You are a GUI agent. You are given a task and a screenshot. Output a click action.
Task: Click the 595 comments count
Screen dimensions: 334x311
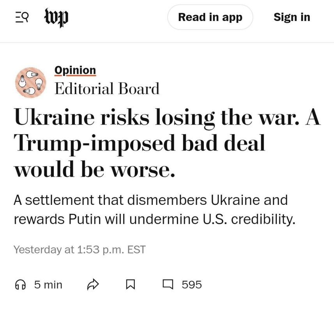pos(192,285)
